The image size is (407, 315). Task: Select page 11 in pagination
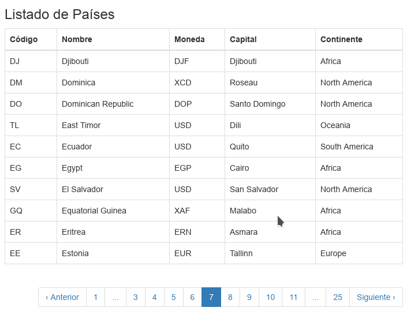[x=293, y=297]
